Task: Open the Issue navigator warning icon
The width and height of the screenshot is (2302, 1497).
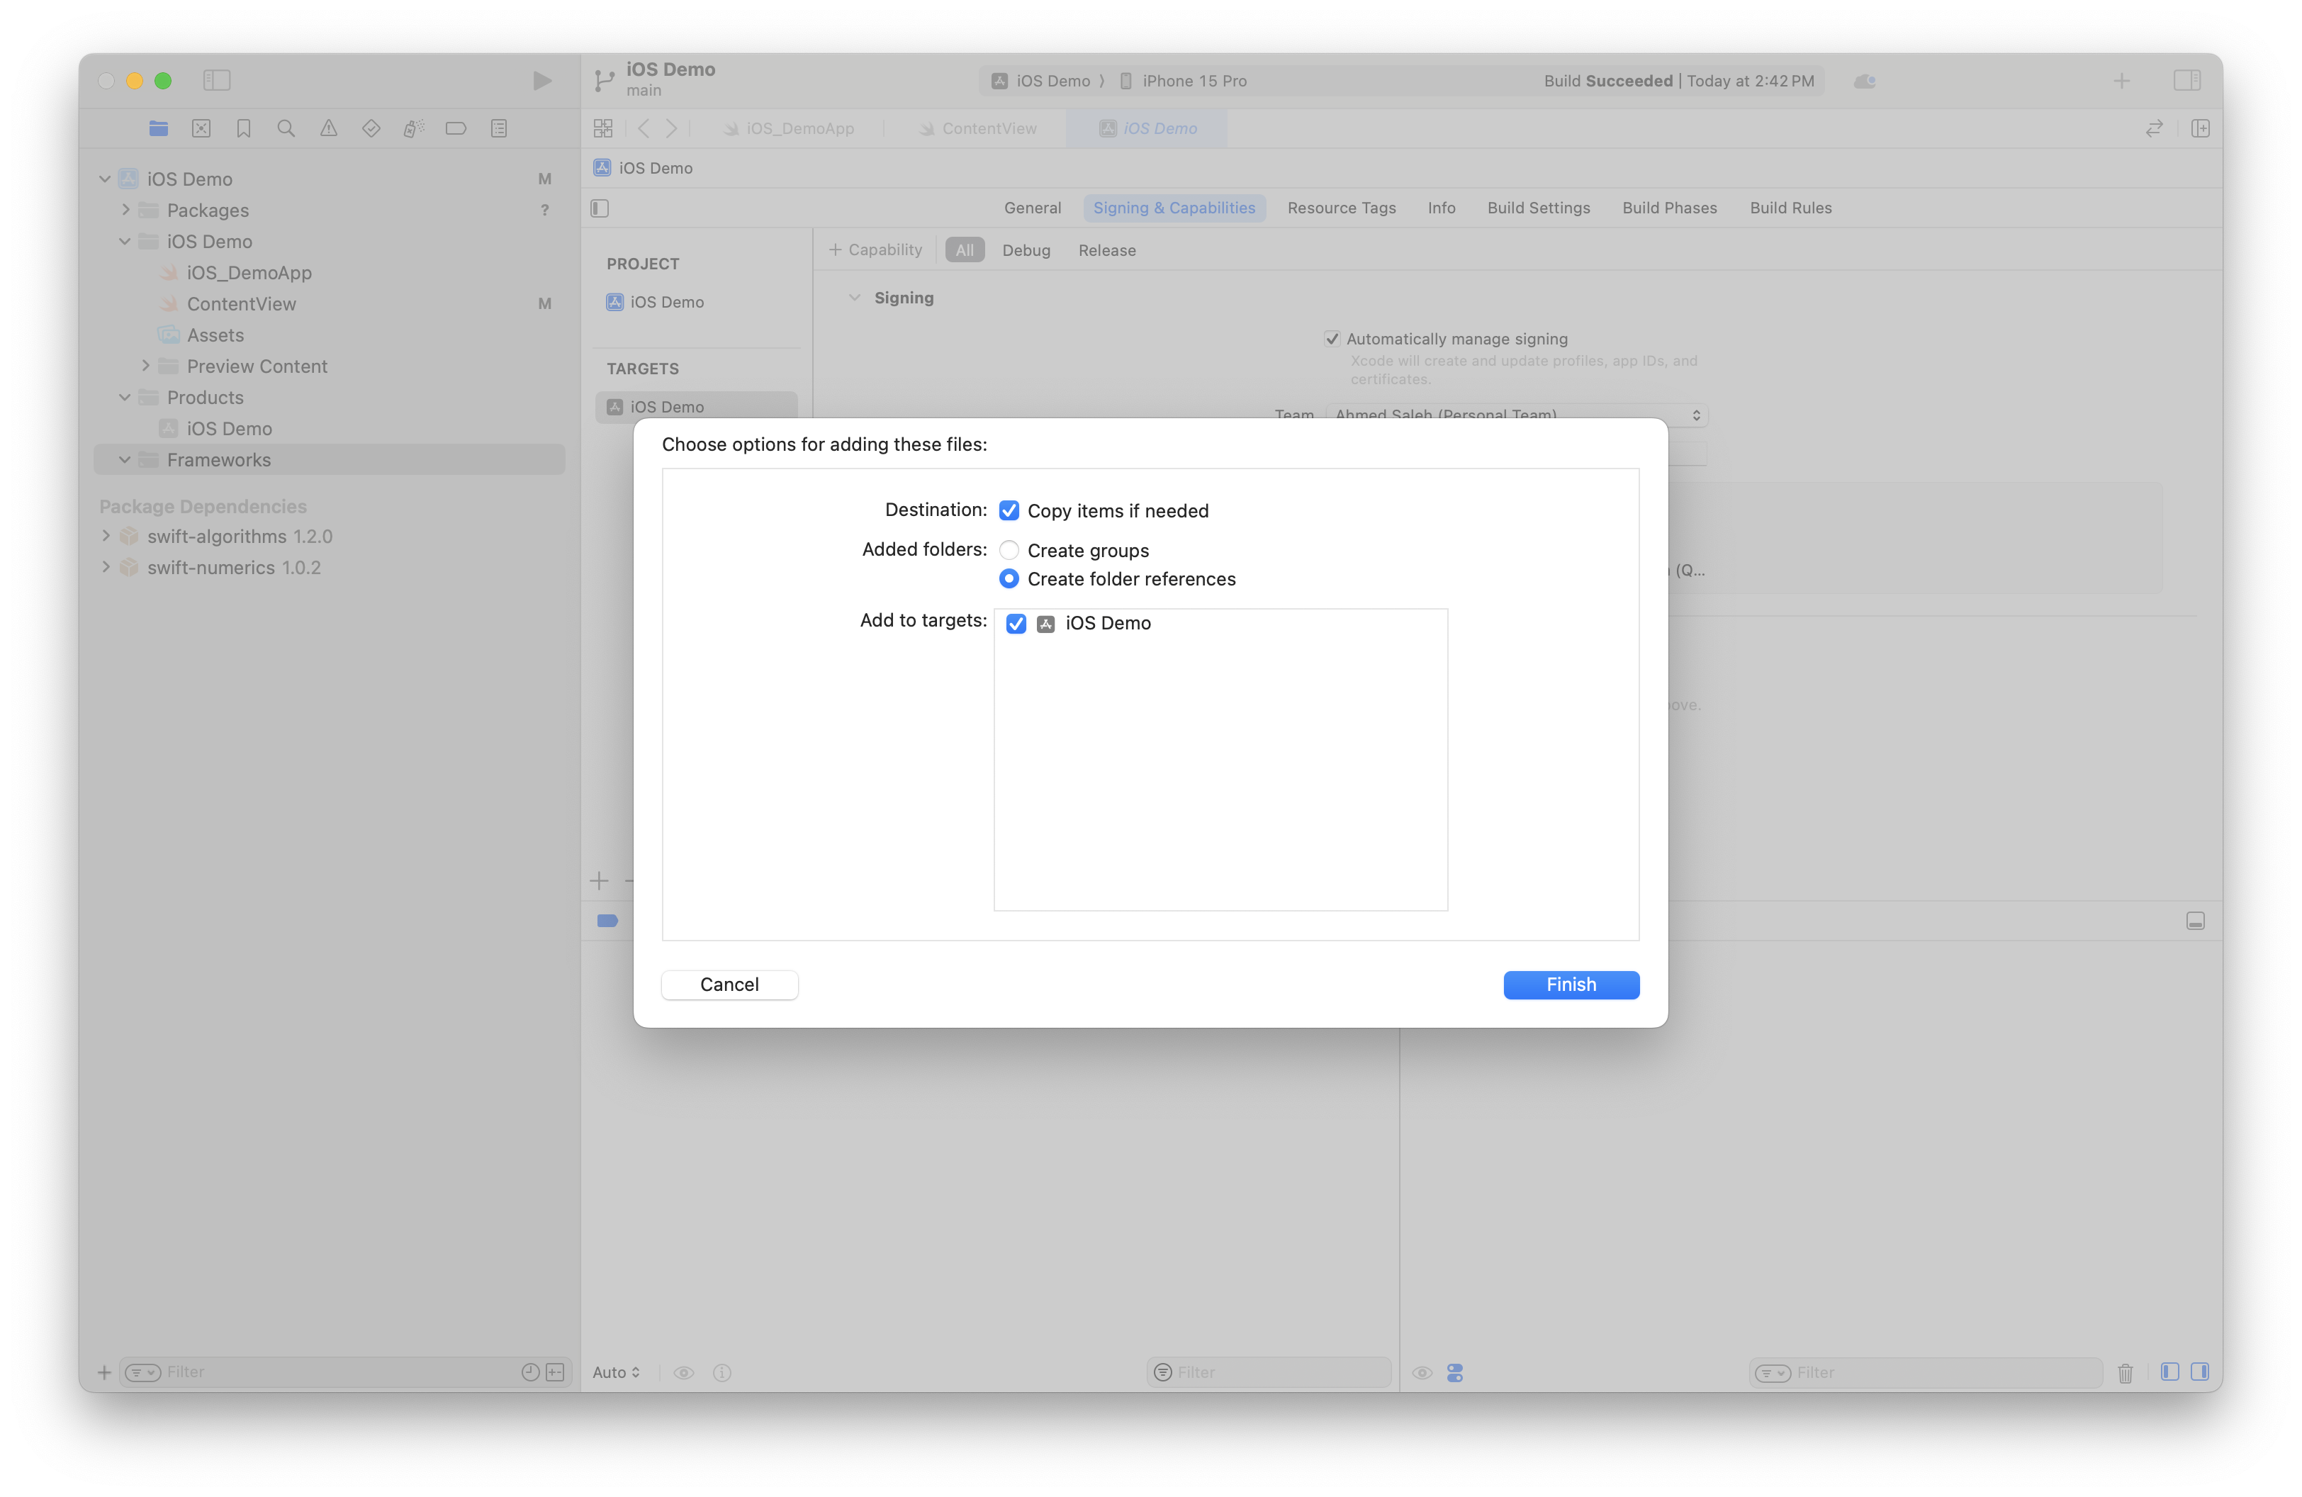Action: [x=329, y=128]
